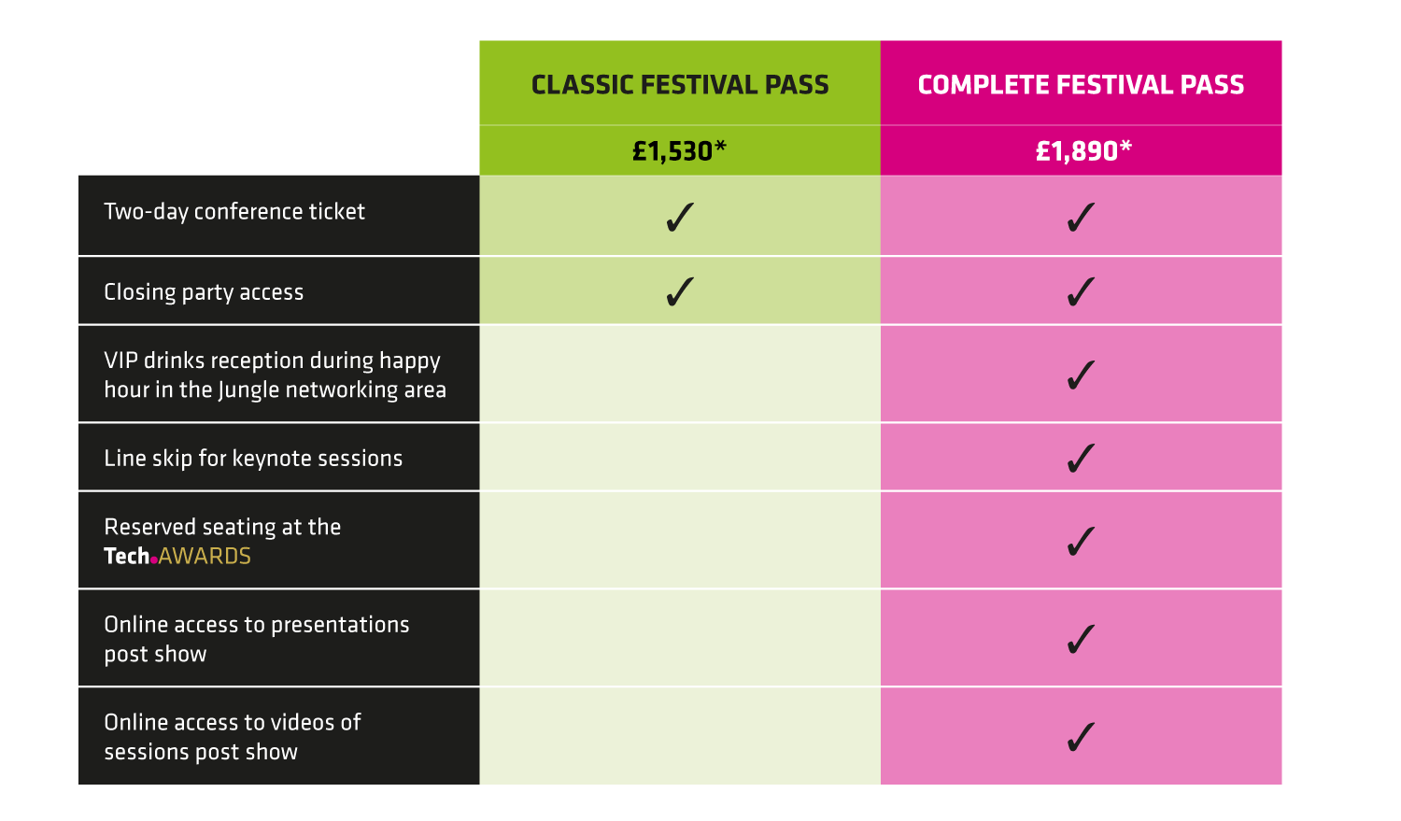Click Complete checkmark for Two-day conference ticket

point(1081,217)
